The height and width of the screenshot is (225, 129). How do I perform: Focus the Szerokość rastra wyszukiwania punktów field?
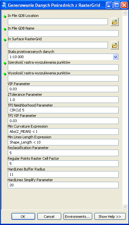click(x=63, y=68)
